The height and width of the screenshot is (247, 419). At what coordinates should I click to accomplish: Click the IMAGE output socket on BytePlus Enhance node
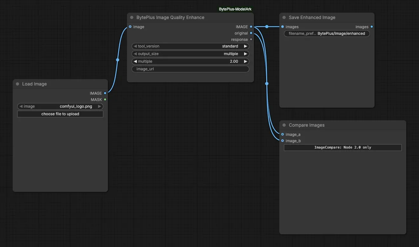point(251,27)
